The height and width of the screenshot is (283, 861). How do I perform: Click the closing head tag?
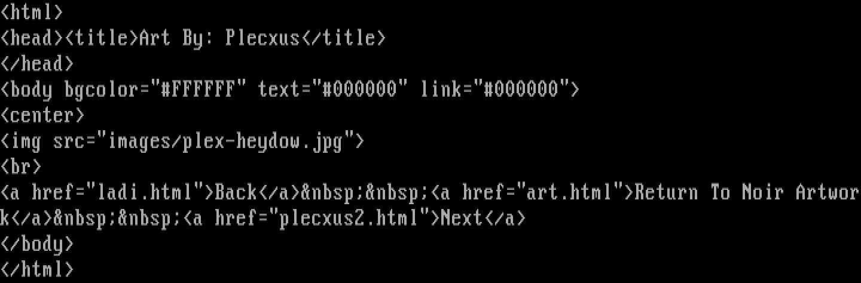[37, 64]
